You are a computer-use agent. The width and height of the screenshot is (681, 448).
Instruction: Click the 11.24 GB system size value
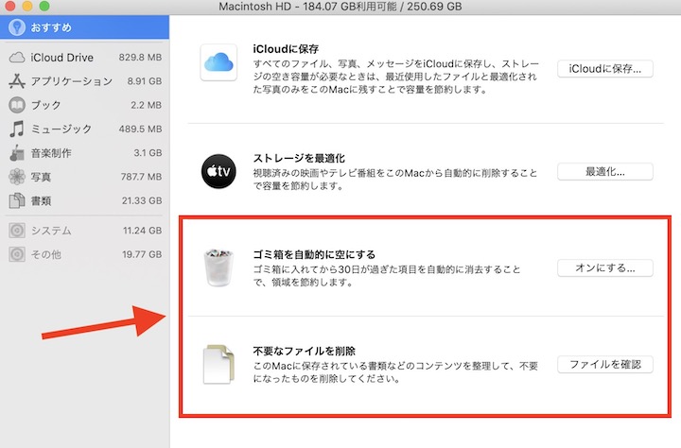tap(143, 231)
